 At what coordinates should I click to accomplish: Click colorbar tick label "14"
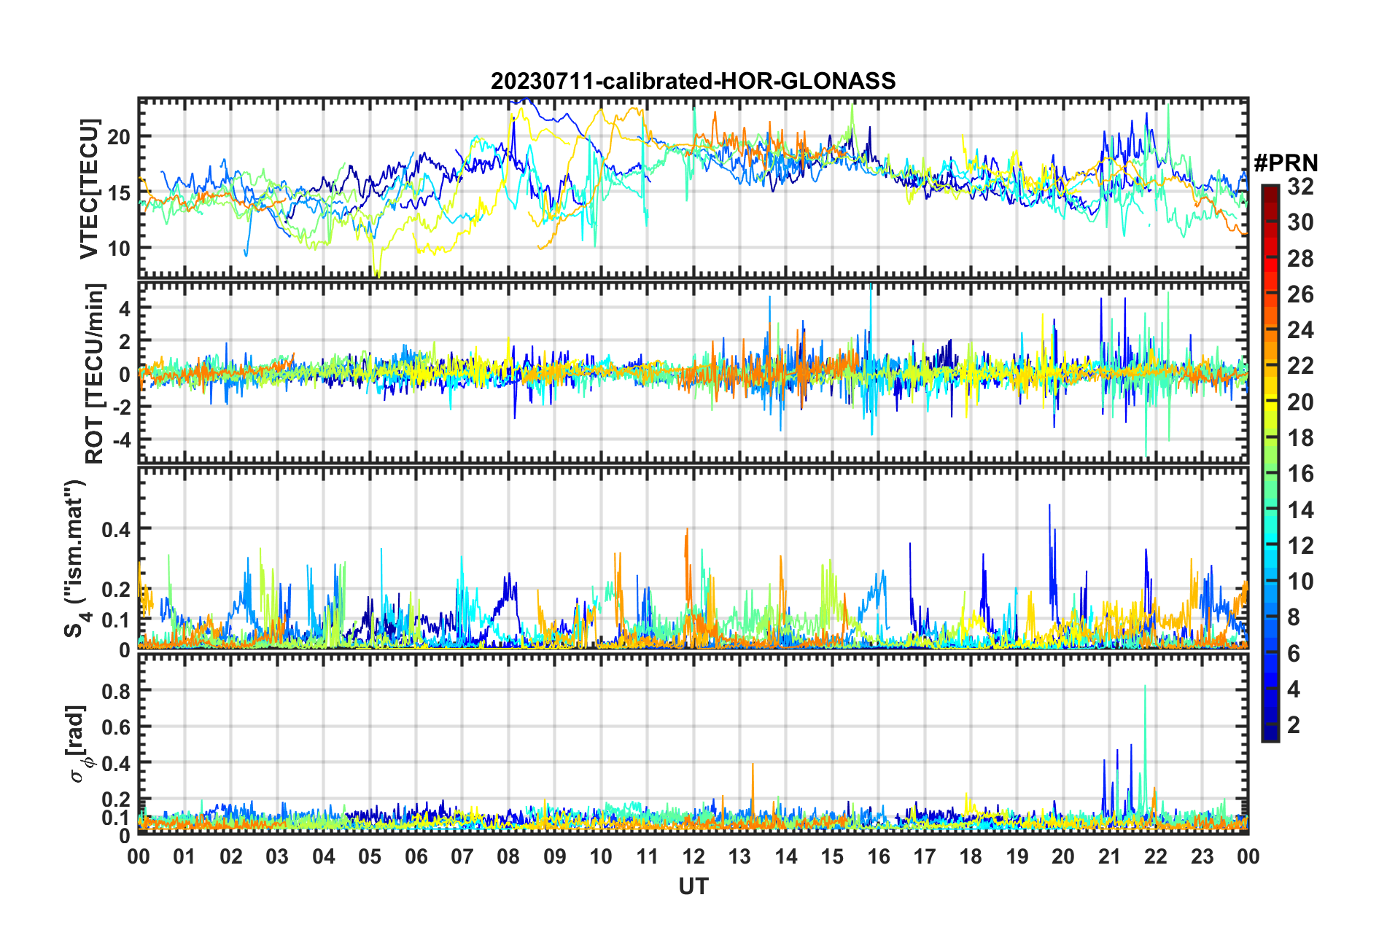(x=1300, y=510)
